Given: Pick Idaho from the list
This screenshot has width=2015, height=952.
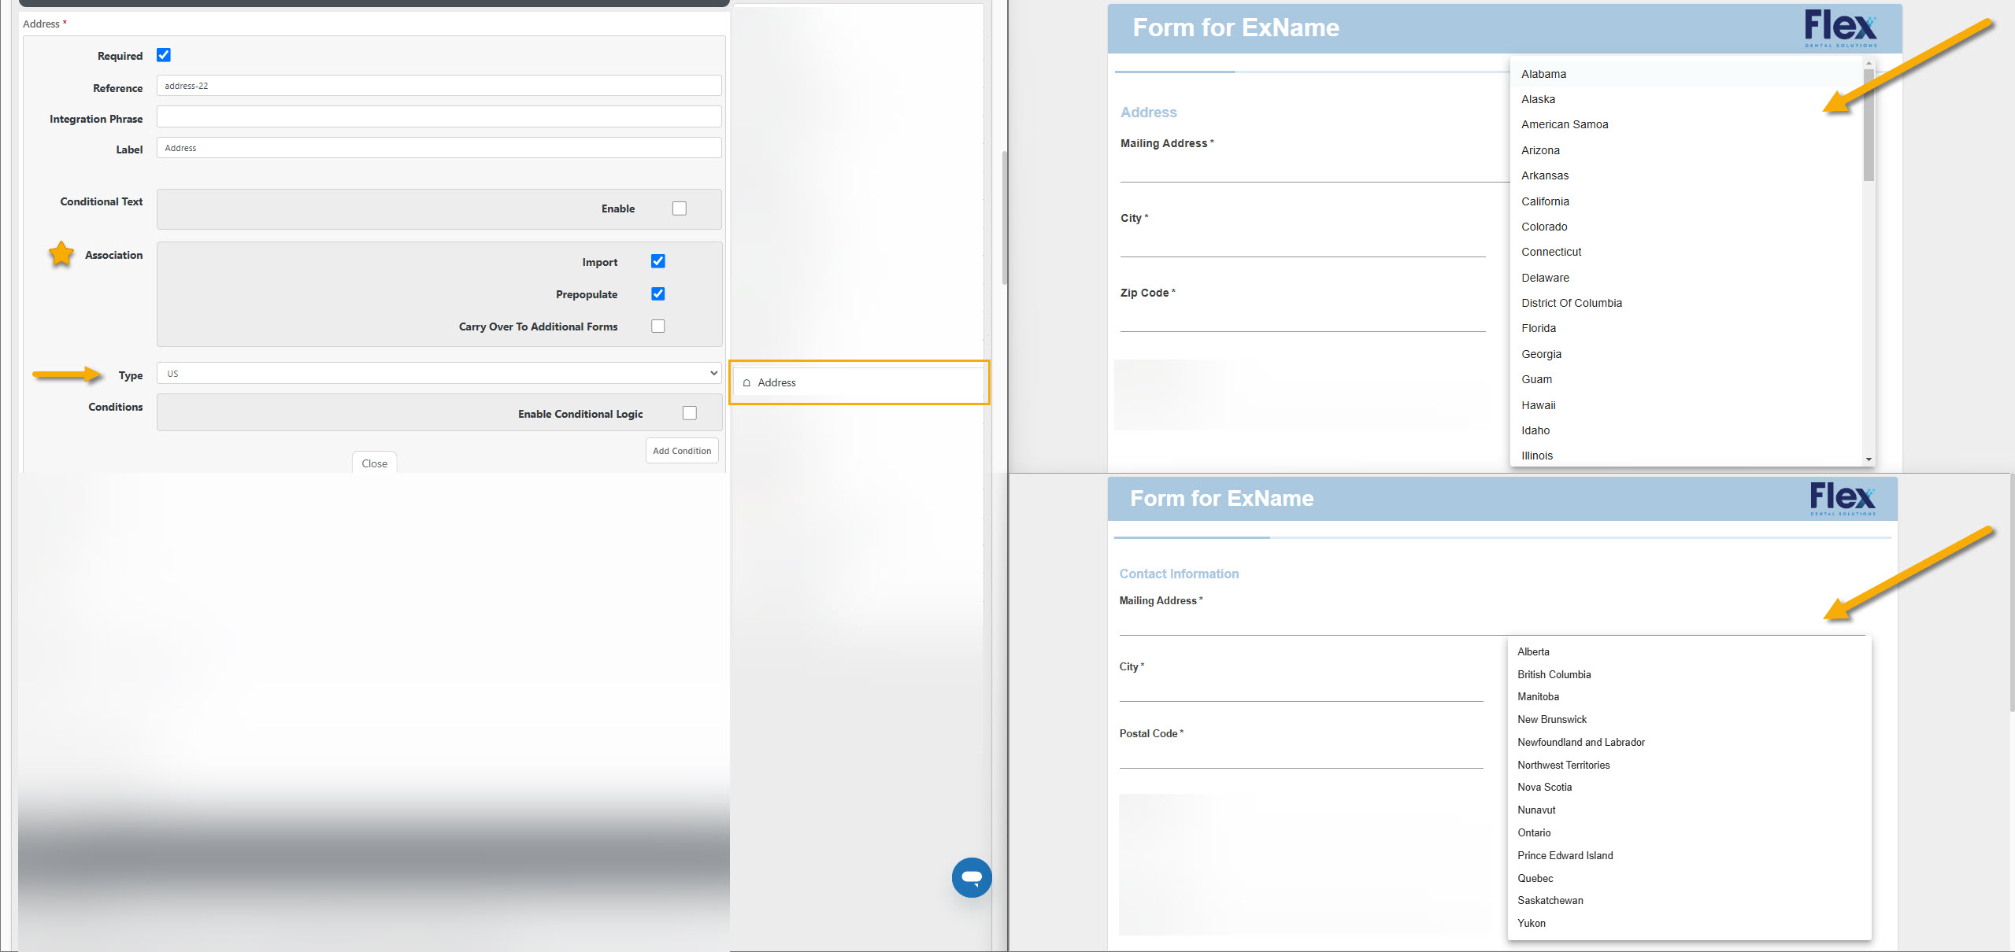Looking at the screenshot, I should pos(1687,430).
